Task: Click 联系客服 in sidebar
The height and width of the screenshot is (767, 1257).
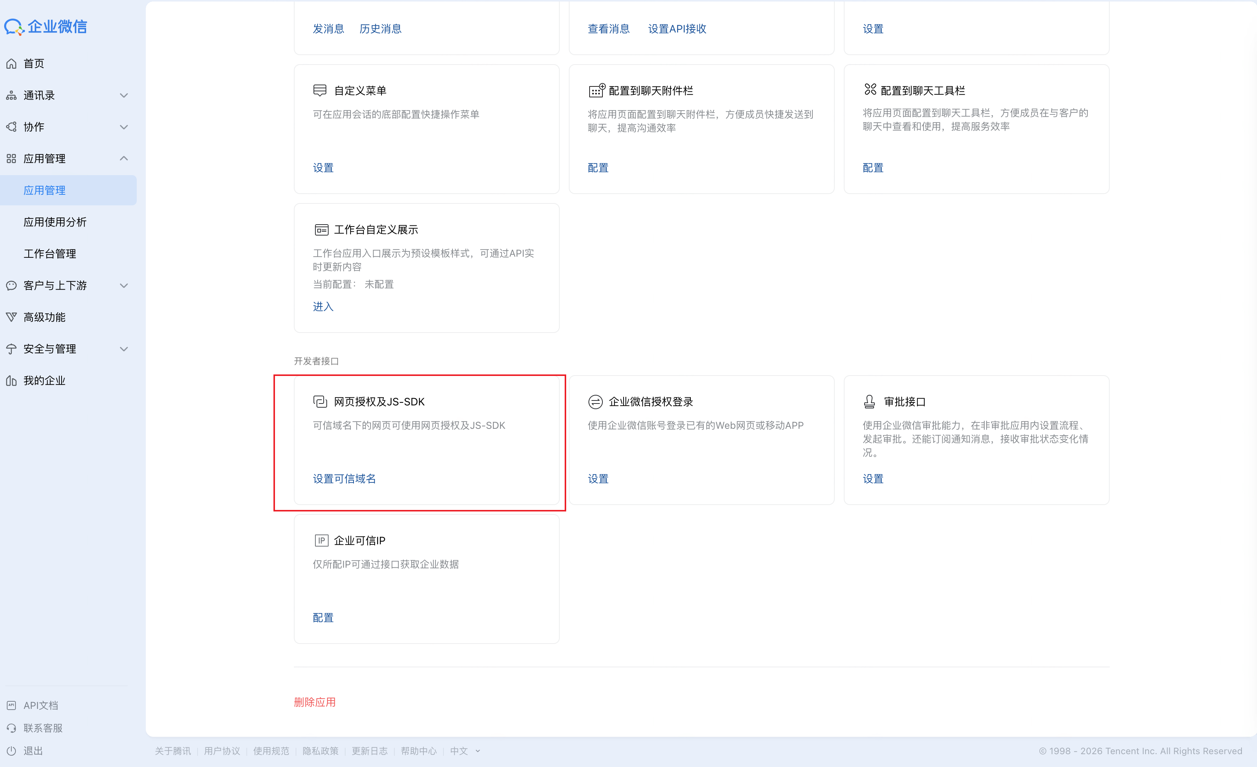Action: coord(43,728)
